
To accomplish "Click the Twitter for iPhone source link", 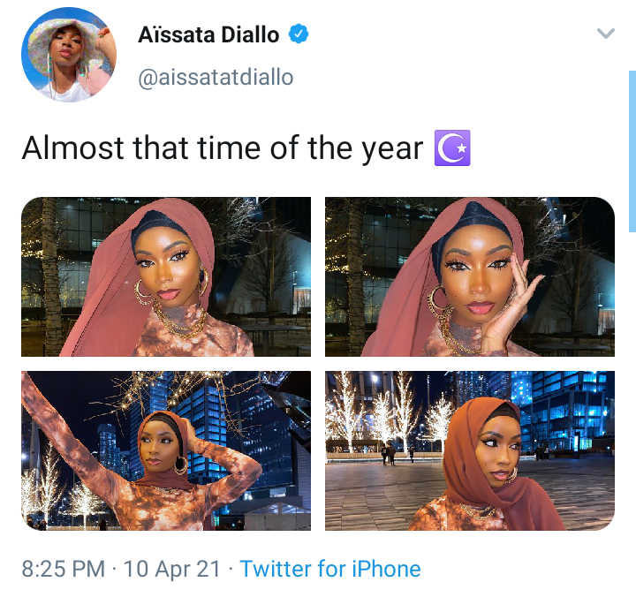I will pyautogui.click(x=330, y=569).
